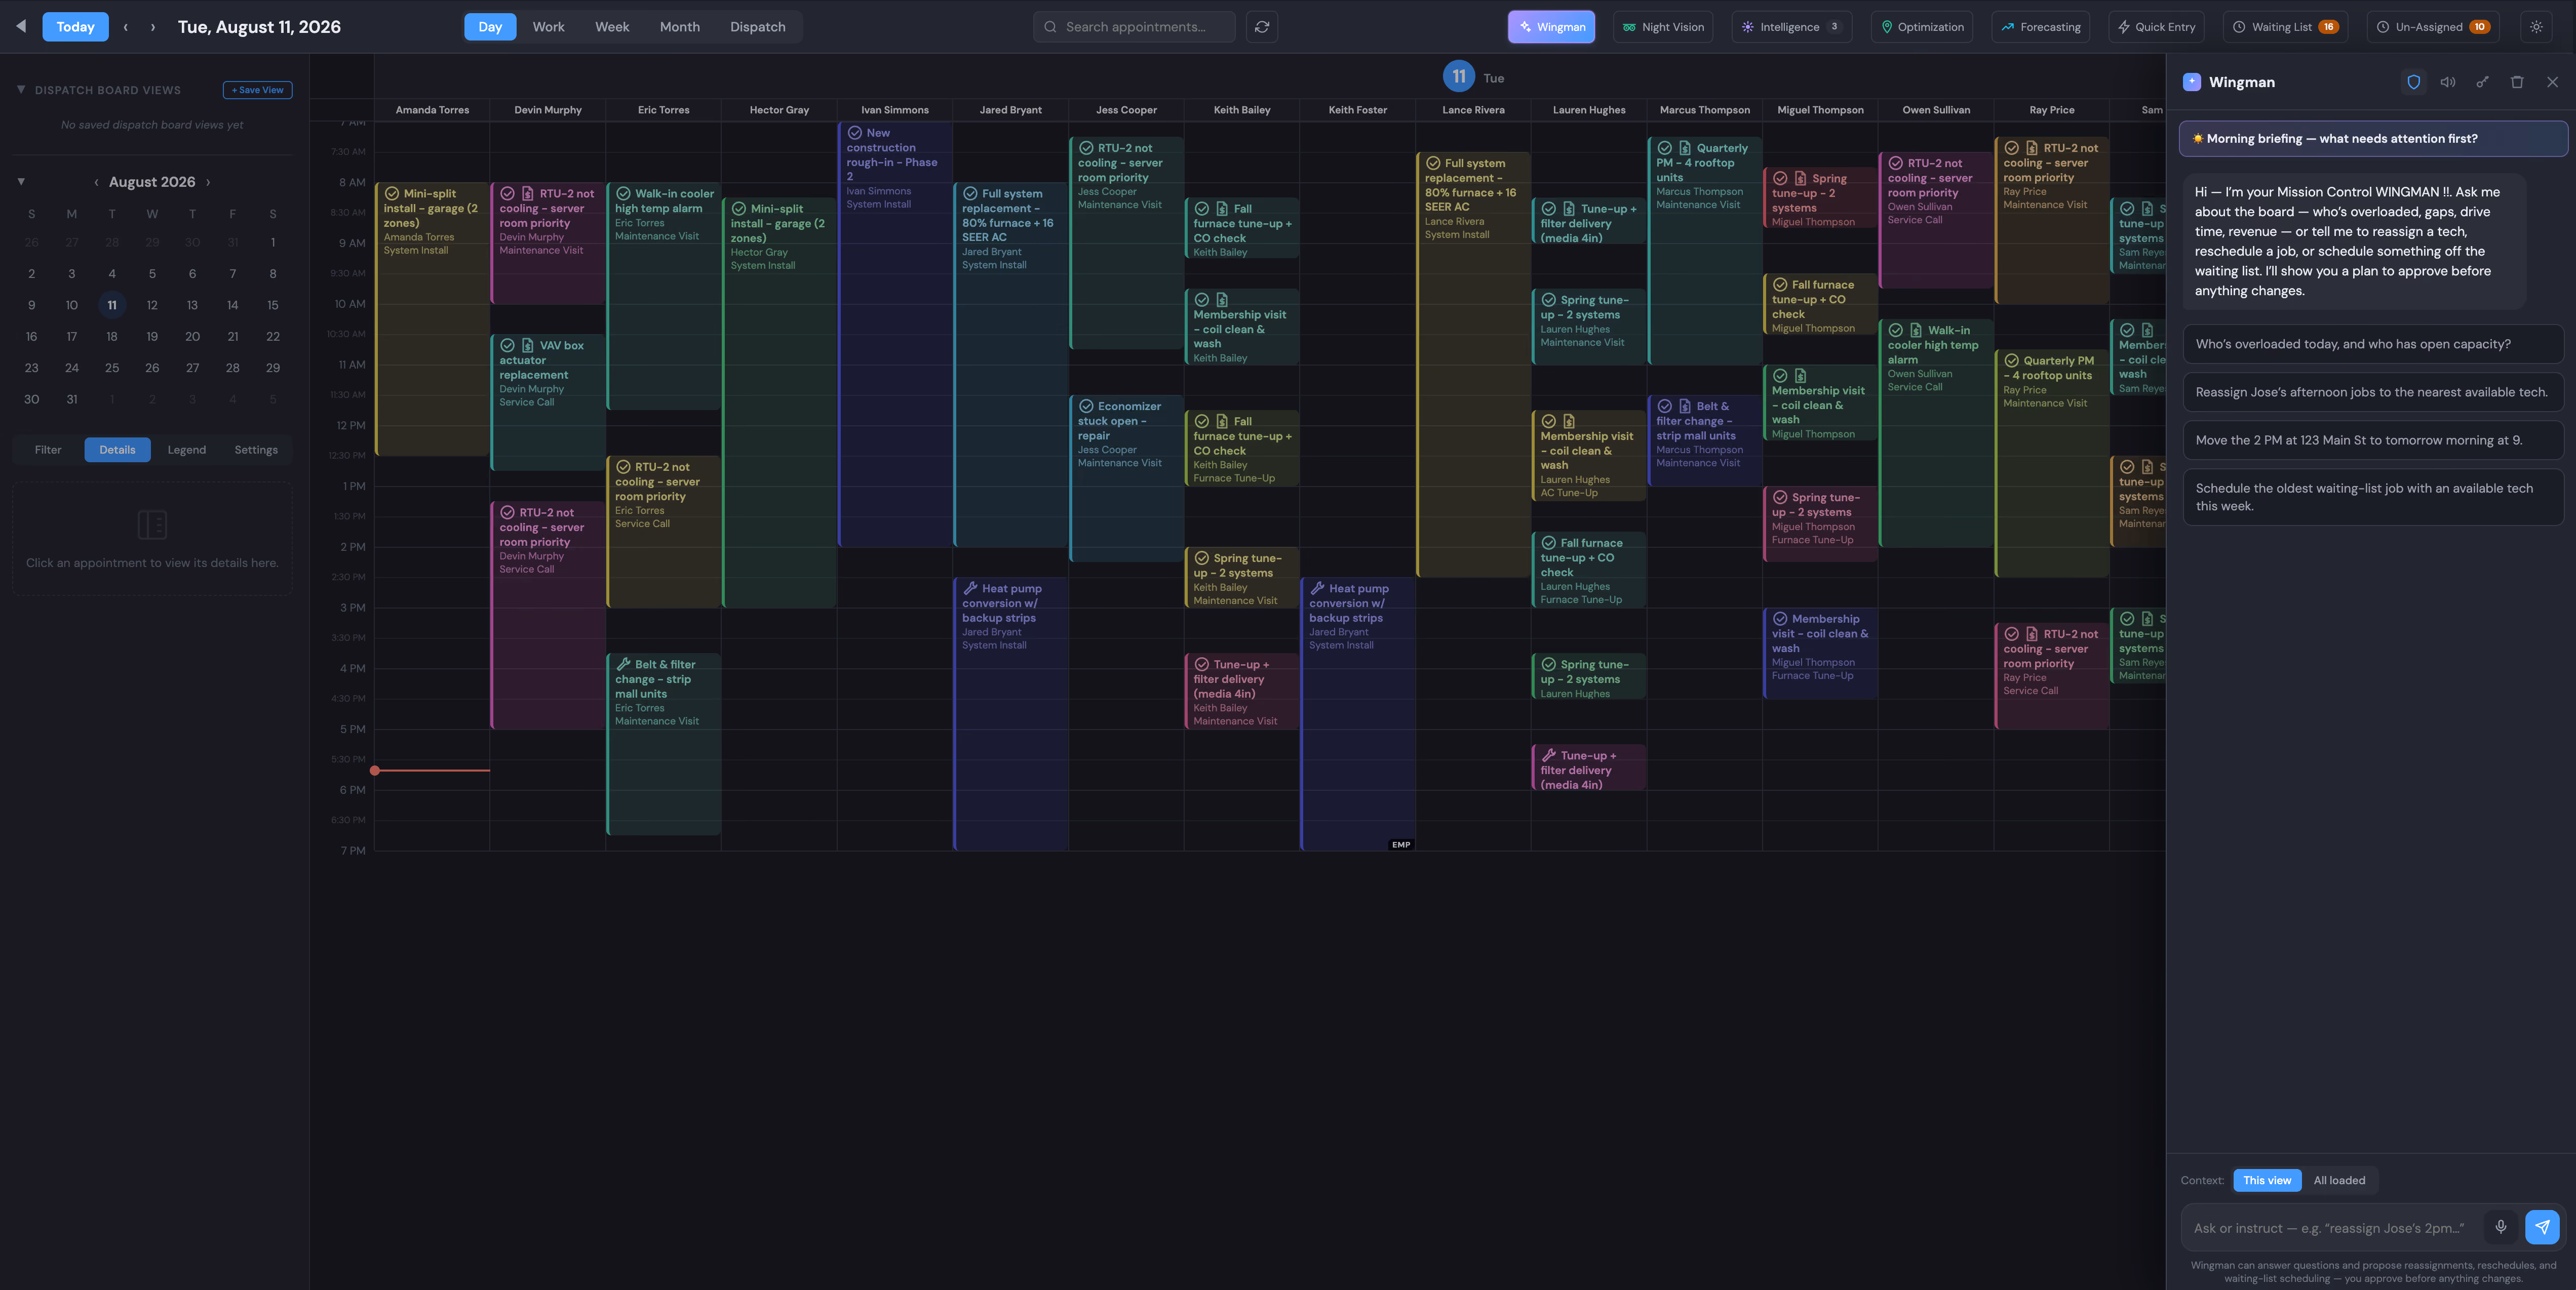Ask who's overloaded today suggestion
2576x1290 pixels.
(2373, 344)
